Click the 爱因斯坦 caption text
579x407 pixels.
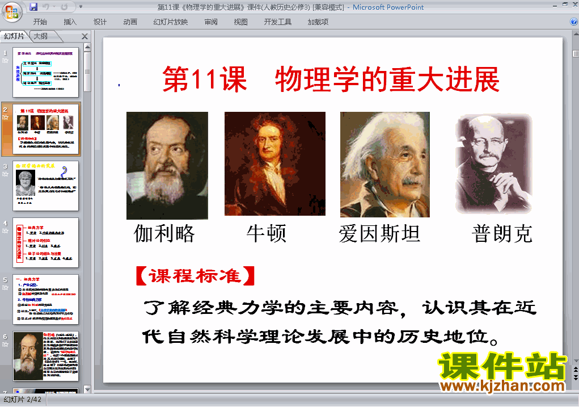[379, 234]
